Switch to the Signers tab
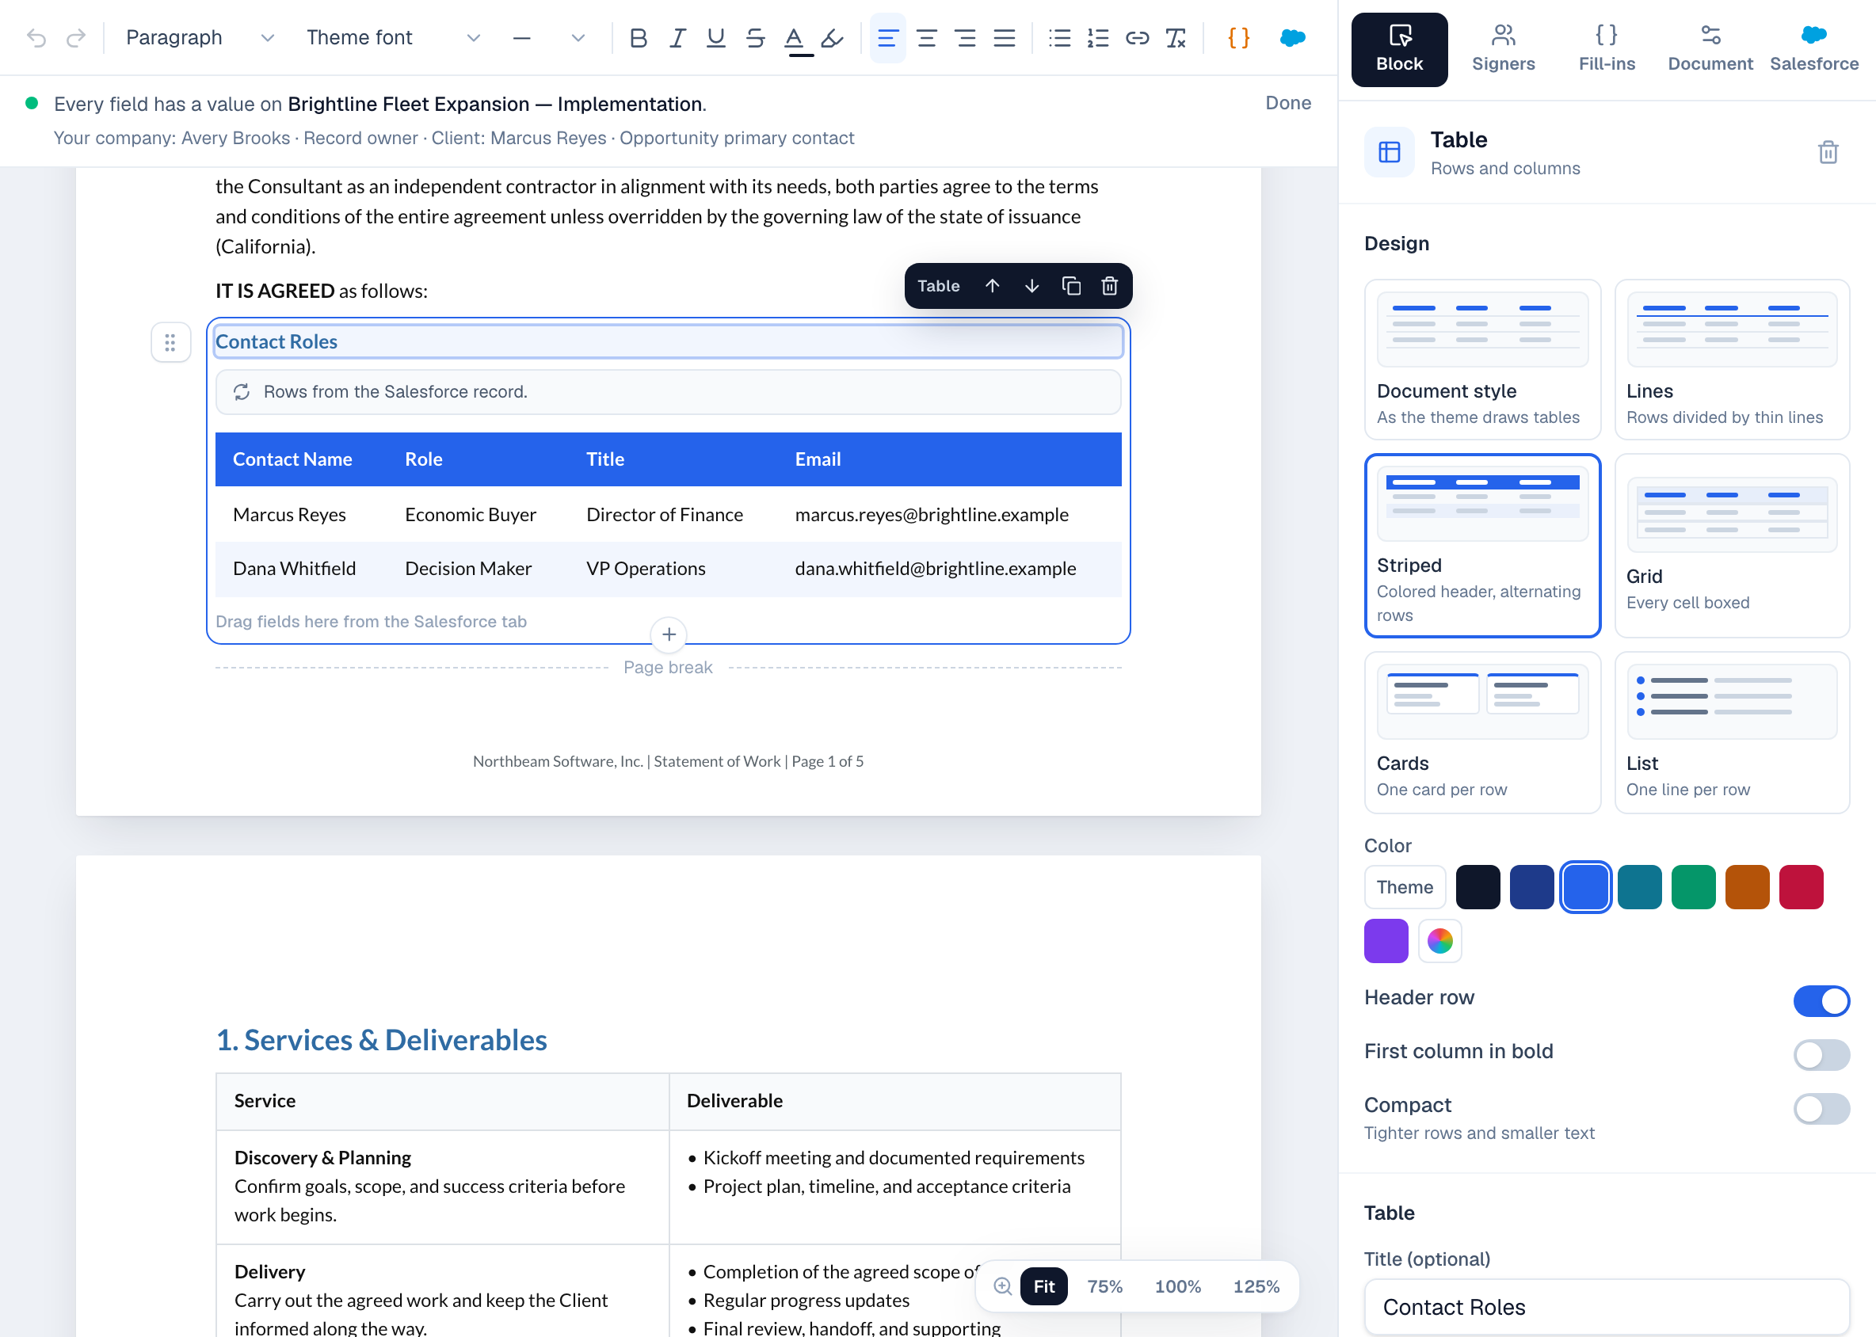This screenshot has width=1876, height=1337. tap(1503, 49)
